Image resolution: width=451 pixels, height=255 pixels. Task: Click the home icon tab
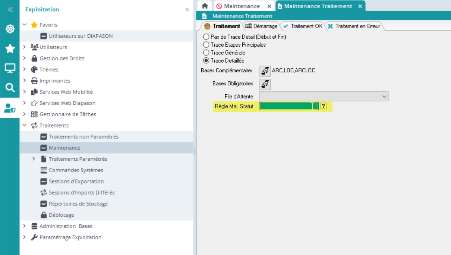coord(205,6)
